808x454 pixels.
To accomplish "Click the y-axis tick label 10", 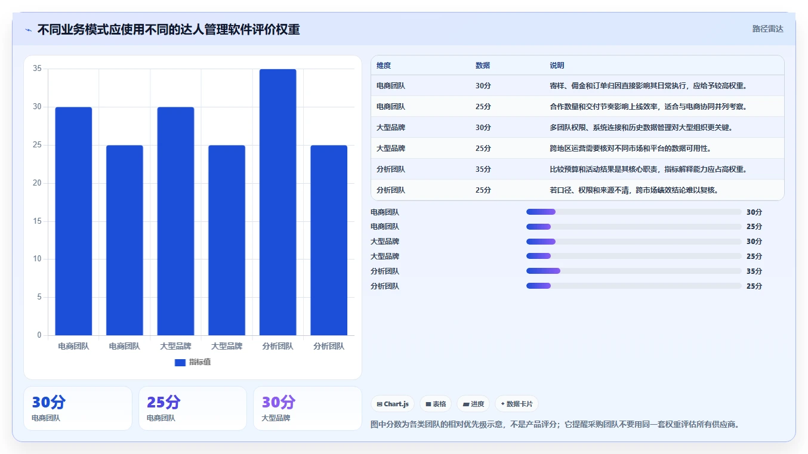I will [37, 259].
